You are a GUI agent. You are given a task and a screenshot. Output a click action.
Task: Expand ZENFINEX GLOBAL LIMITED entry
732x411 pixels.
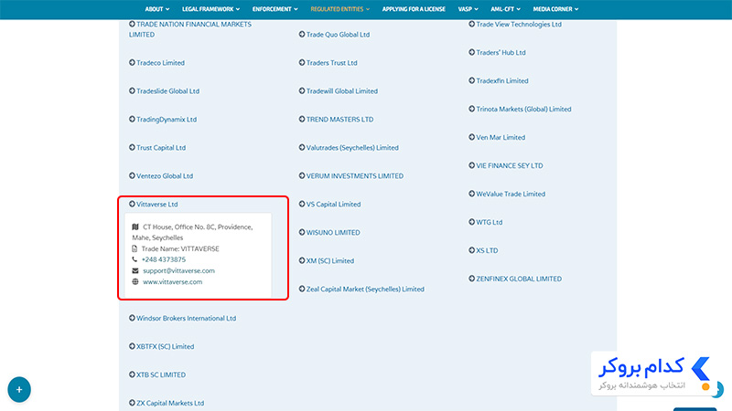tap(515, 279)
